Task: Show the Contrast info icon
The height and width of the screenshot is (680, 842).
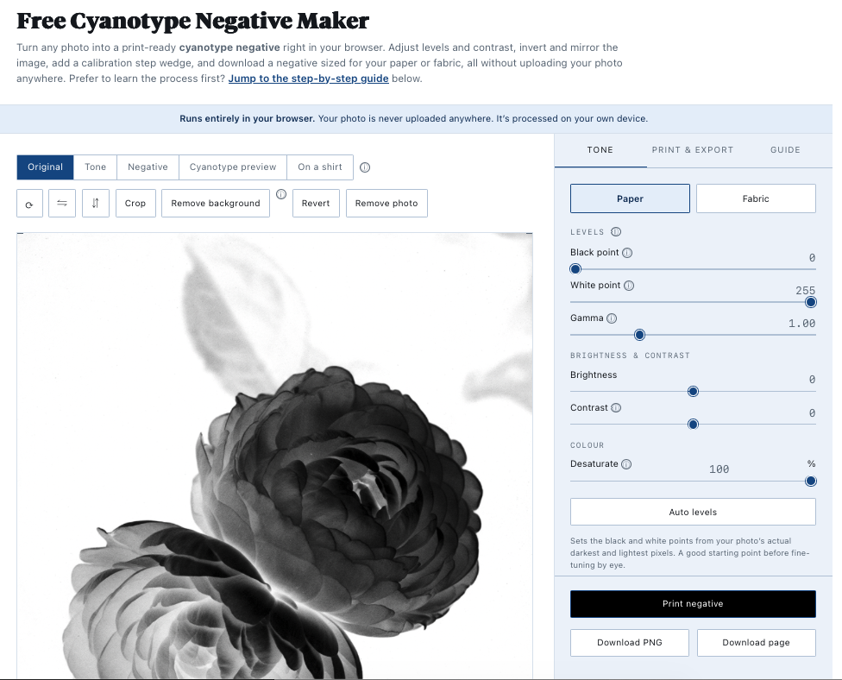Action: pyautogui.click(x=616, y=407)
